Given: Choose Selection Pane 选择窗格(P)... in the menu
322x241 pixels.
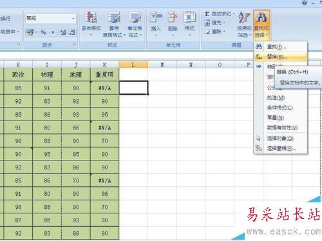Looking at the screenshot, I should [281, 148].
